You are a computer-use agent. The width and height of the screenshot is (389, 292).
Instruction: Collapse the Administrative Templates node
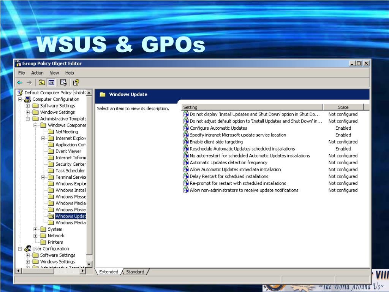(28, 119)
